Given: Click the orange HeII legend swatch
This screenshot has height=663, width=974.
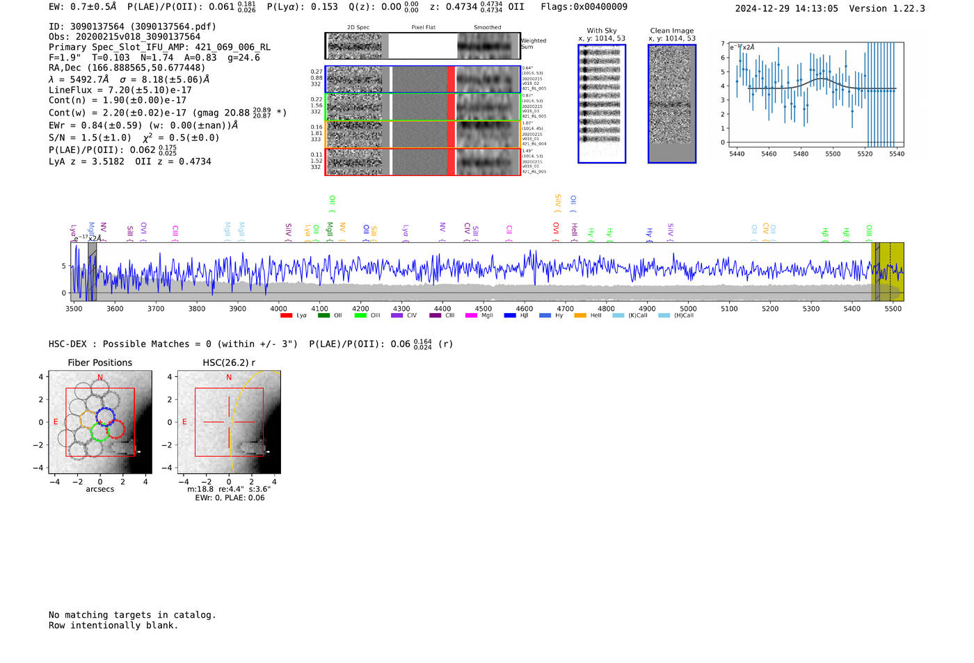Looking at the screenshot, I should 580,316.
